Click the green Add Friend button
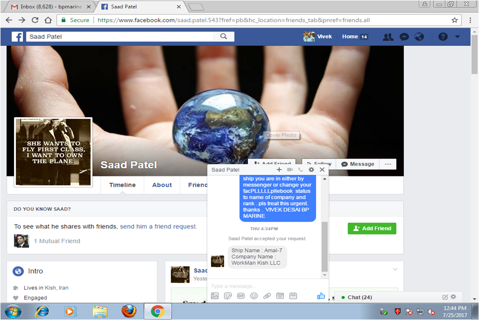This screenshot has height=320, width=479. [372, 228]
